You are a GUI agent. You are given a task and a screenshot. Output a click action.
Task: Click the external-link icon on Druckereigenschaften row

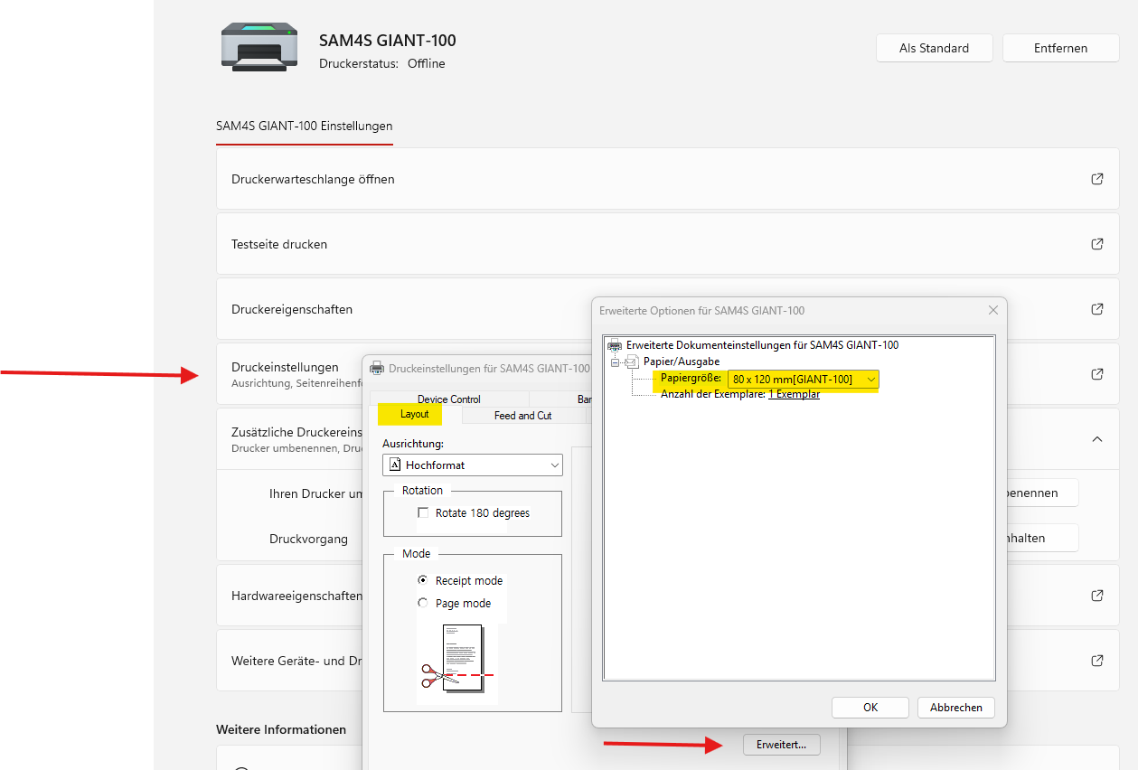coord(1097,309)
